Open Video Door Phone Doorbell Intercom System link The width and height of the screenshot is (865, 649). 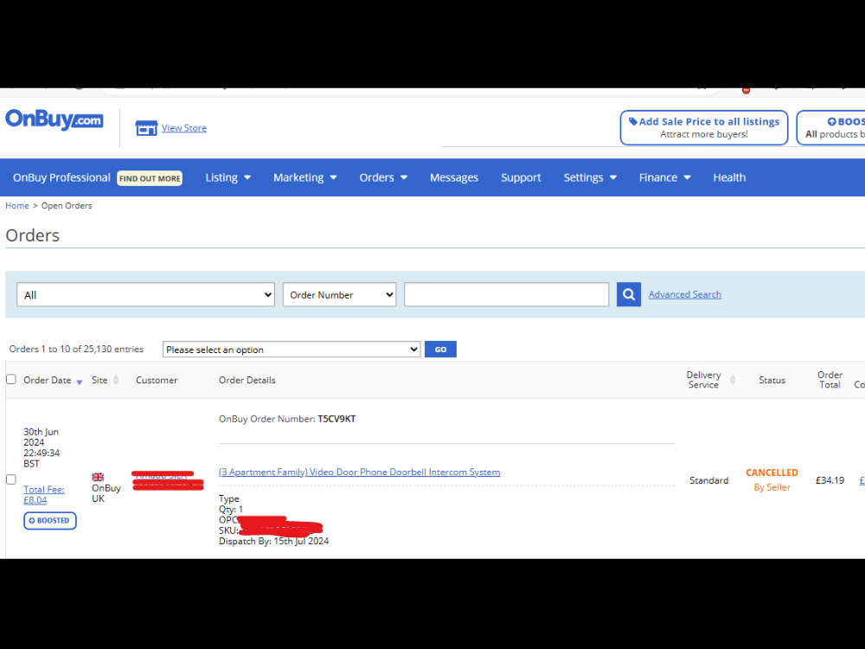[x=359, y=472]
